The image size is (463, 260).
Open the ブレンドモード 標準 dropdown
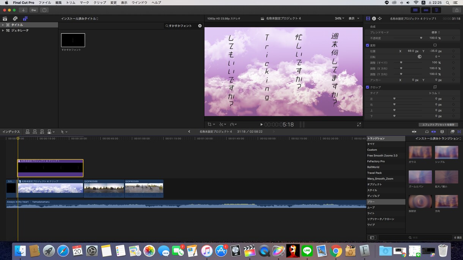pyautogui.click(x=436, y=33)
